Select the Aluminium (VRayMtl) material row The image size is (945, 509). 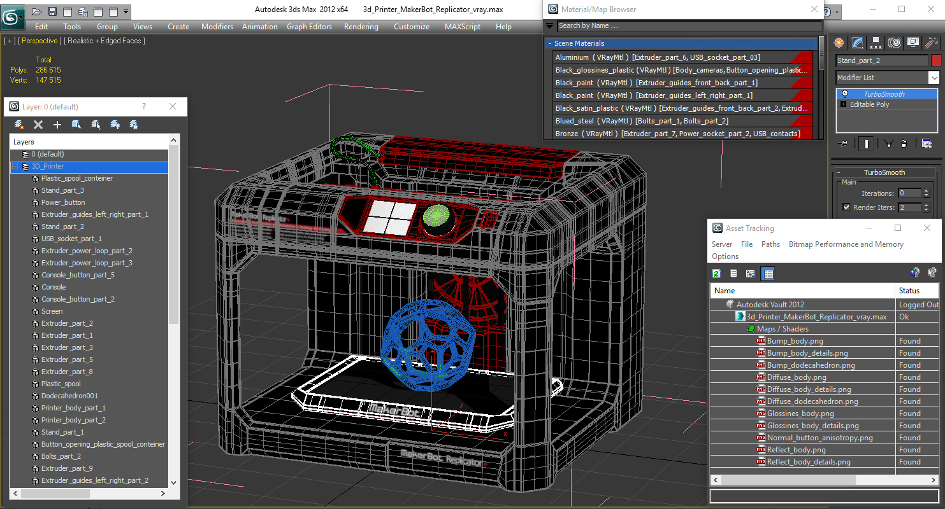point(683,57)
